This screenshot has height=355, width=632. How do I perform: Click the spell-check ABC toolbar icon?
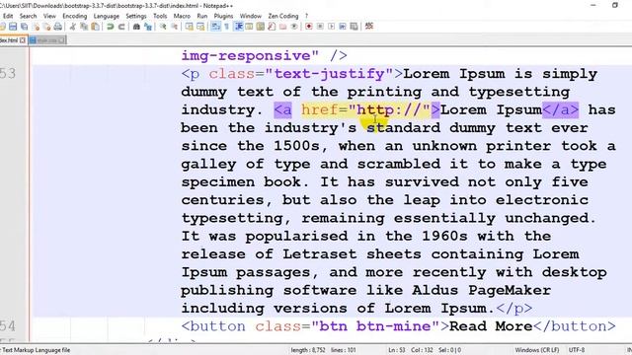(368, 27)
